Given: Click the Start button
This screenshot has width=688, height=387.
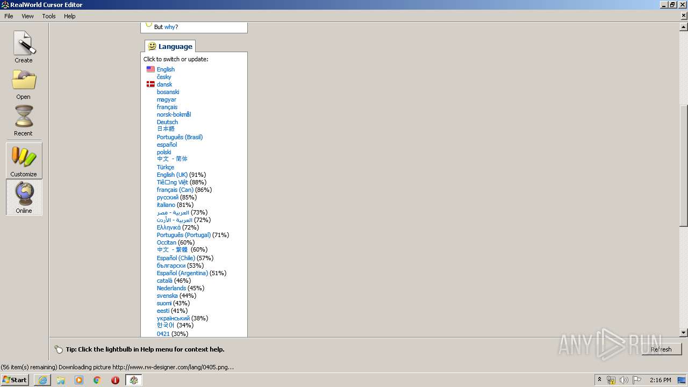Looking at the screenshot, I should tap(15, 380).
